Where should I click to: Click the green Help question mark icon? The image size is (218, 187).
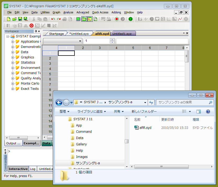coord(130,19)
